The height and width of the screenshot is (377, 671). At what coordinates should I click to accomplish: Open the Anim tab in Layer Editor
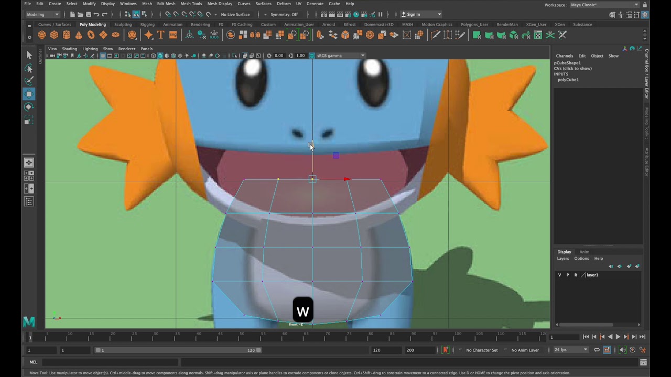pos(584,252)
